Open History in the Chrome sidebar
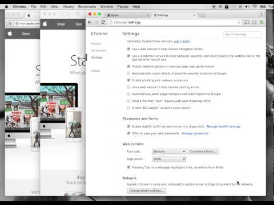Screen dimensions: 274x205 96,44
